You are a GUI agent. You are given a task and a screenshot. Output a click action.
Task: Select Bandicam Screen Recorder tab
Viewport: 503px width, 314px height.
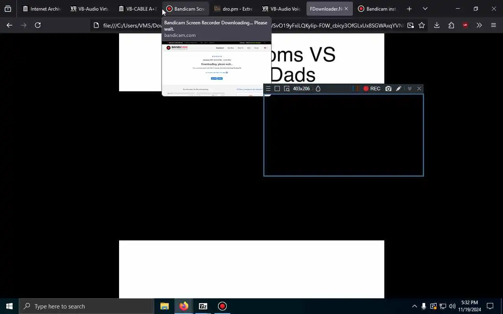click(185, 9)
